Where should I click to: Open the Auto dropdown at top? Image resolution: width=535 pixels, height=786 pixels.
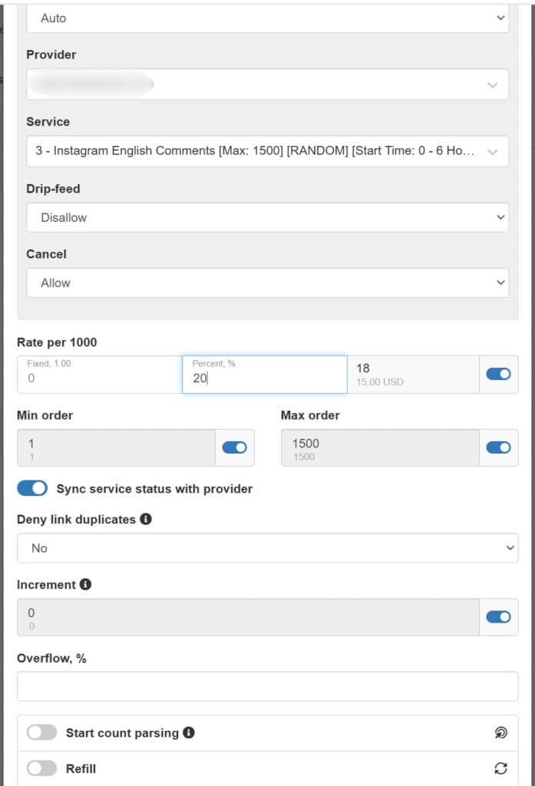click(267, 18)
